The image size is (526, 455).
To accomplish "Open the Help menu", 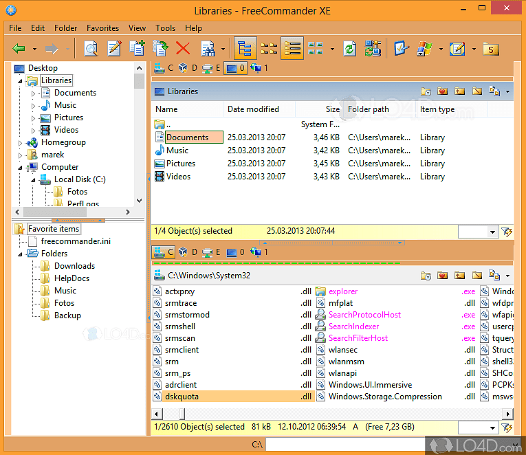I will coord(193,28).
